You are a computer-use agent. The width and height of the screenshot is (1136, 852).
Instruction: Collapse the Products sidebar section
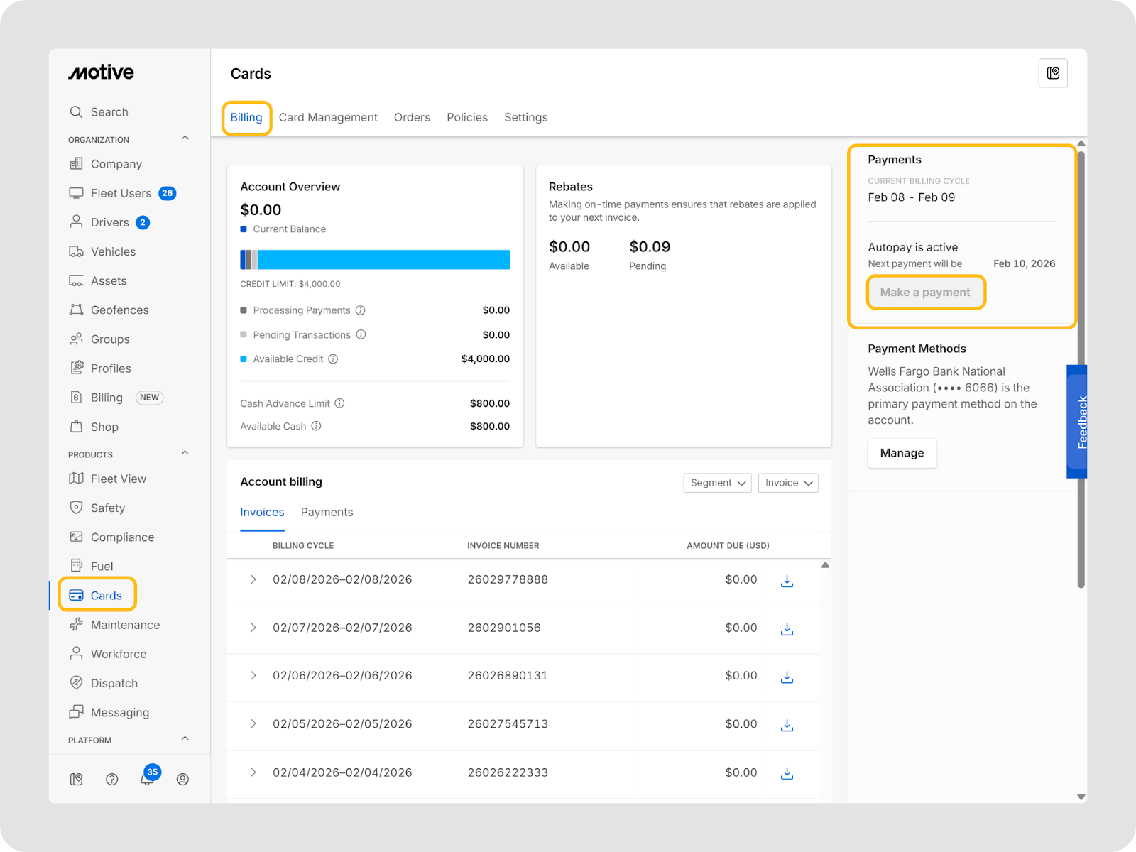pos(185,453)
